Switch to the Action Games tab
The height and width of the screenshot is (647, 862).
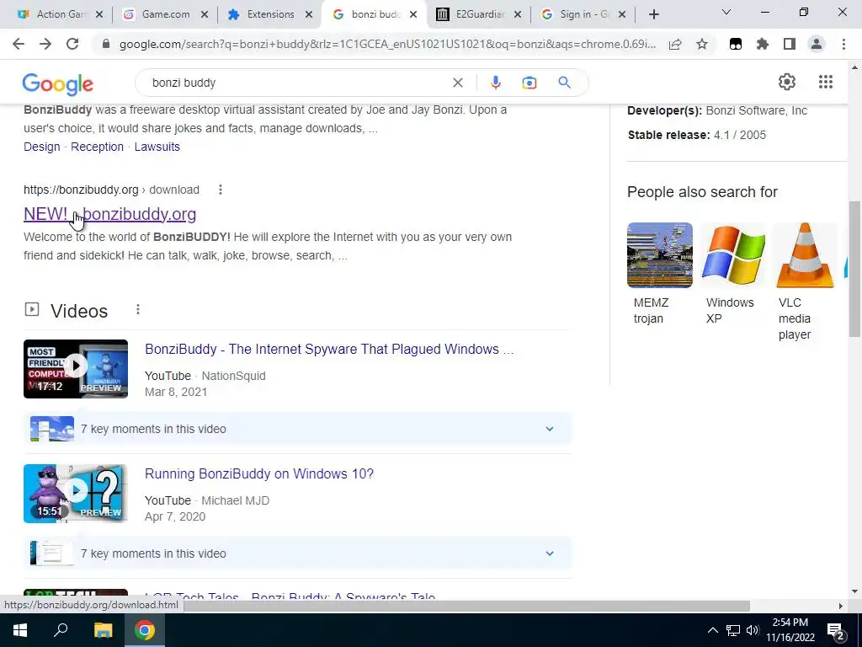(55, 14)
